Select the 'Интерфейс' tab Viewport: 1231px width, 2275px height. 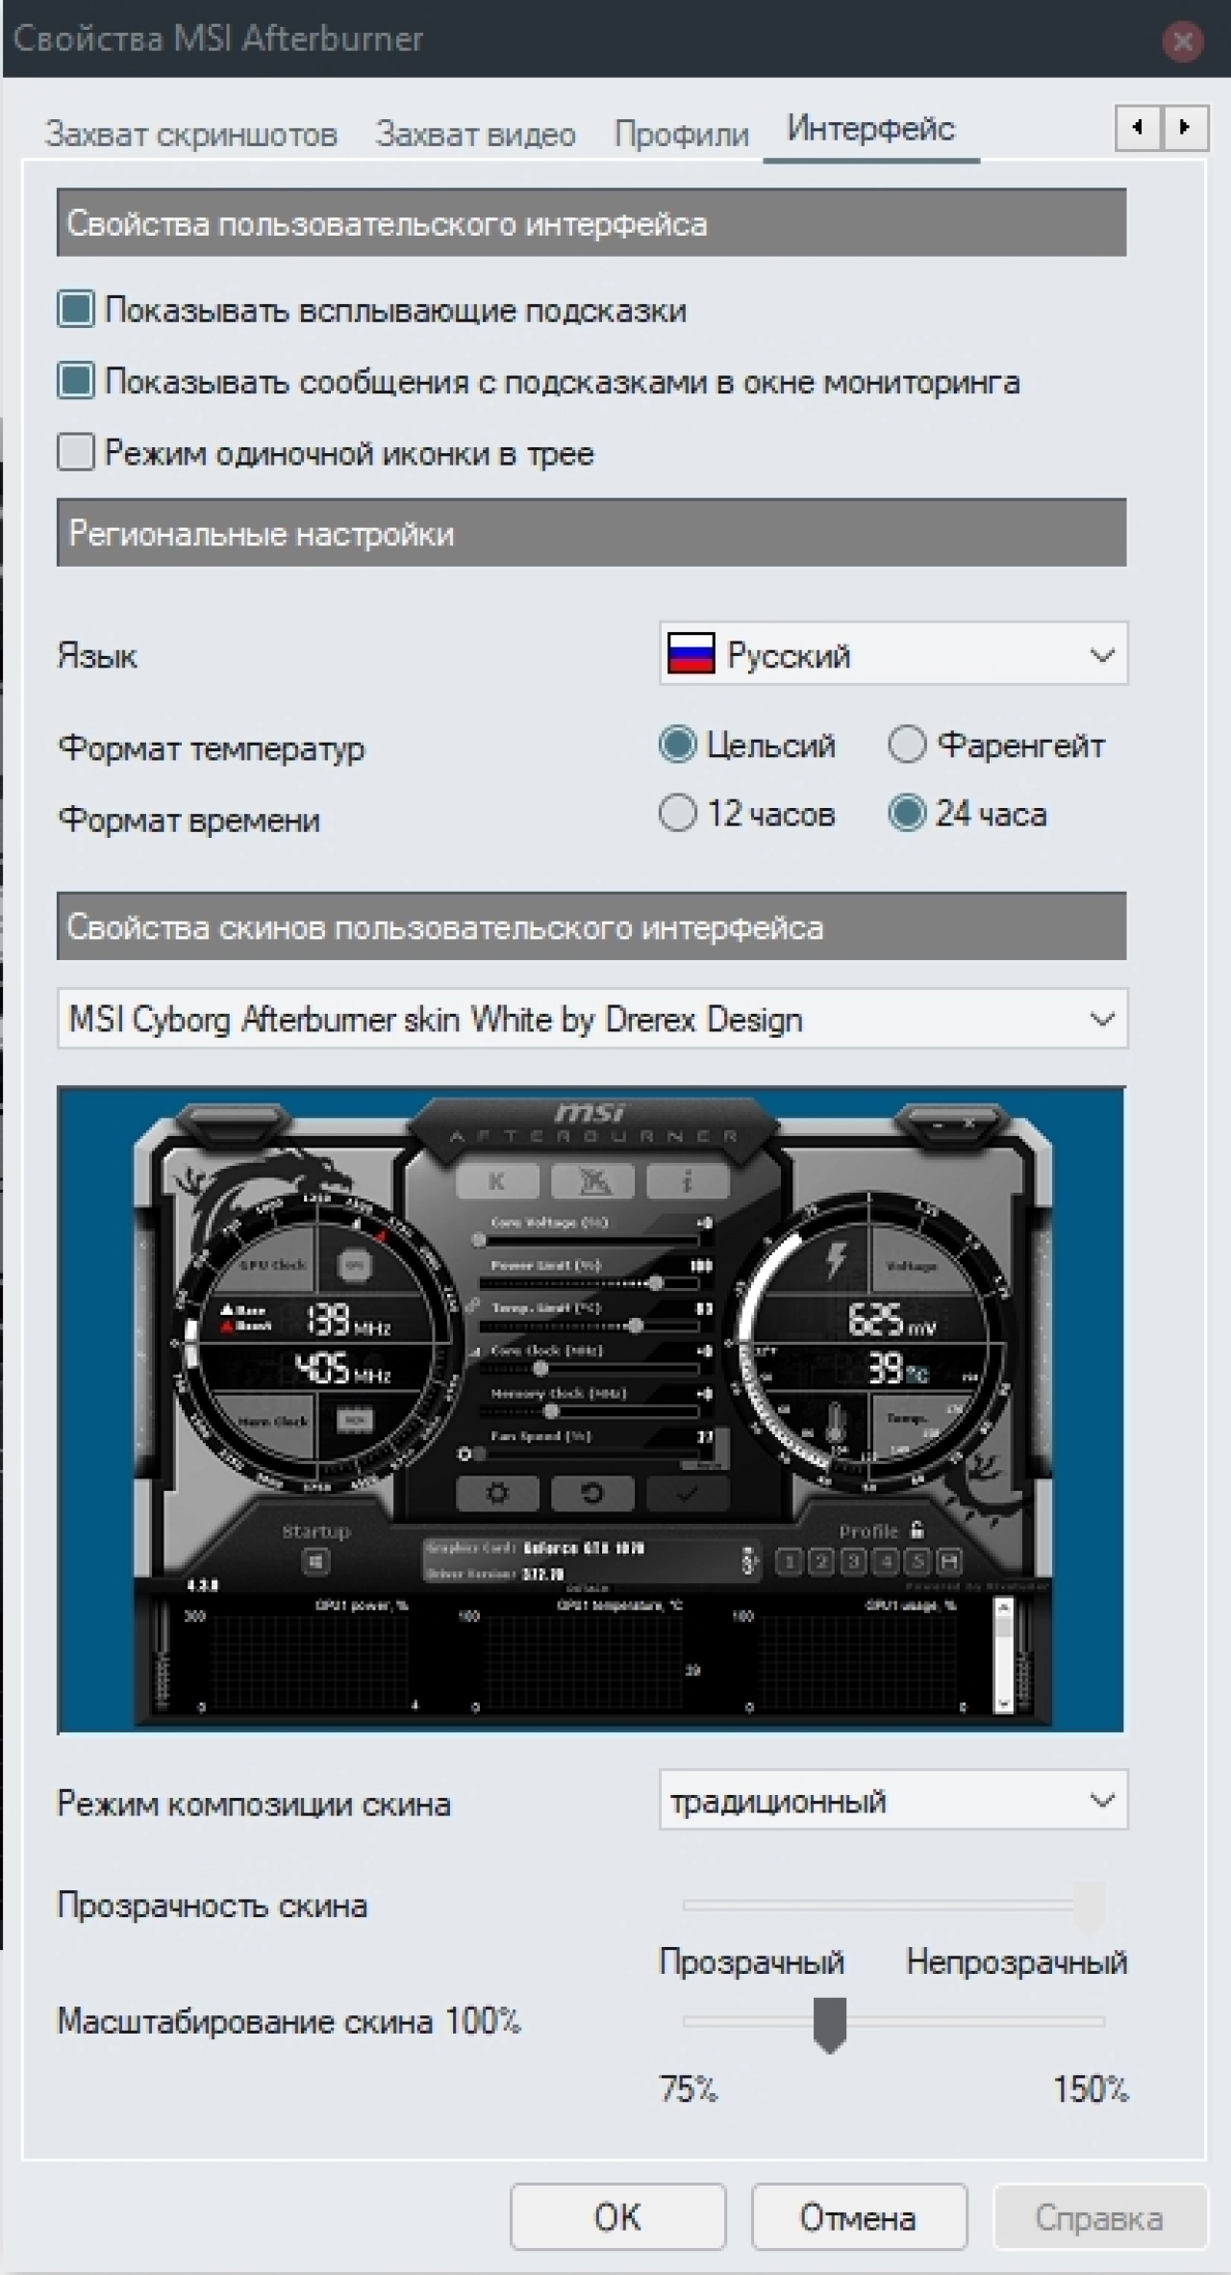click(x=870, y=129)
